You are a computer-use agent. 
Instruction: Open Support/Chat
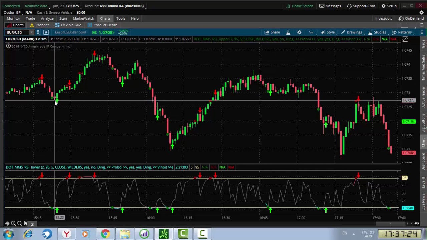361,6
